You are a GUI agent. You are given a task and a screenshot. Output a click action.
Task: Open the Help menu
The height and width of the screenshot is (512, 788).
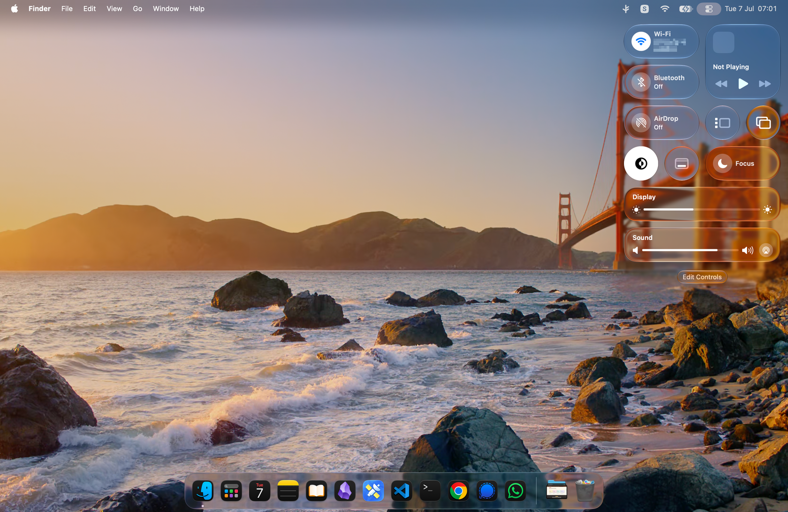(x=197, y=8)
